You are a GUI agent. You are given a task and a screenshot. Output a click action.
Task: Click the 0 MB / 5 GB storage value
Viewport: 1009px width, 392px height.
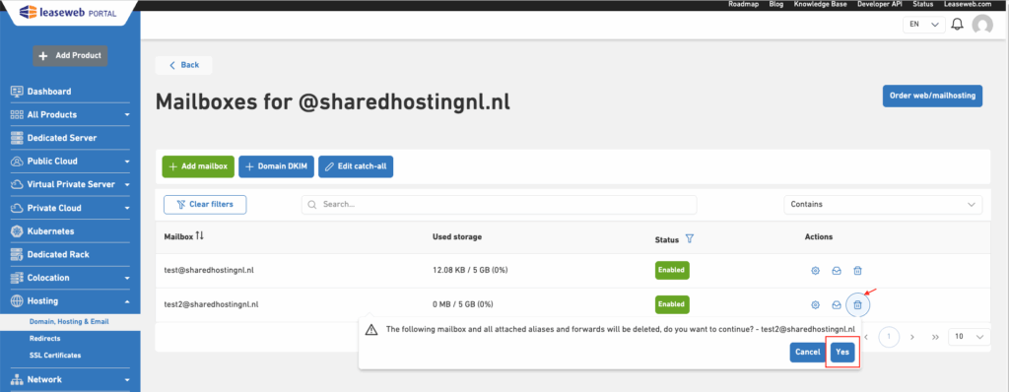[x=463, y=303]
